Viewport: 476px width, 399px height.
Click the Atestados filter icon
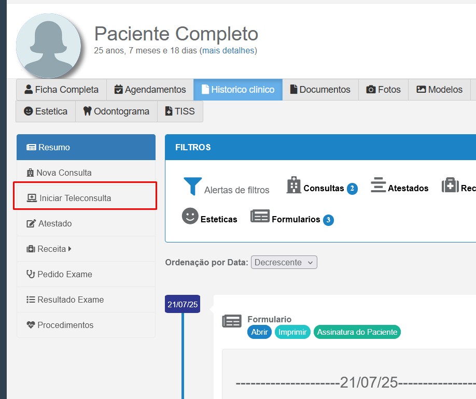378,185
